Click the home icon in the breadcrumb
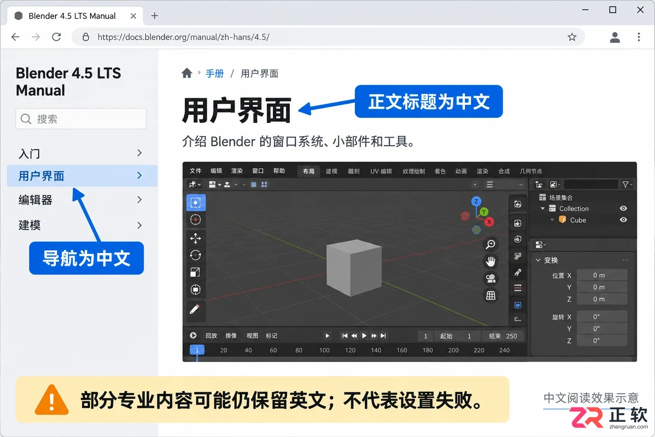This screenshot has width=655, height=437. pos(187,73)
